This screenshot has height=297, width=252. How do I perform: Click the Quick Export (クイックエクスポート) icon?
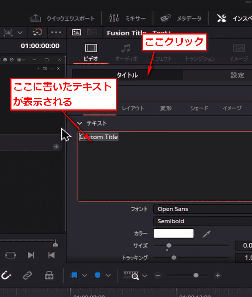point(36,18)
